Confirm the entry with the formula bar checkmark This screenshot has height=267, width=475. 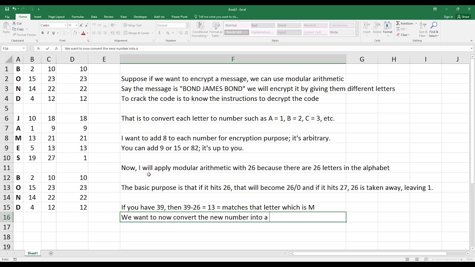pos(47,49)
